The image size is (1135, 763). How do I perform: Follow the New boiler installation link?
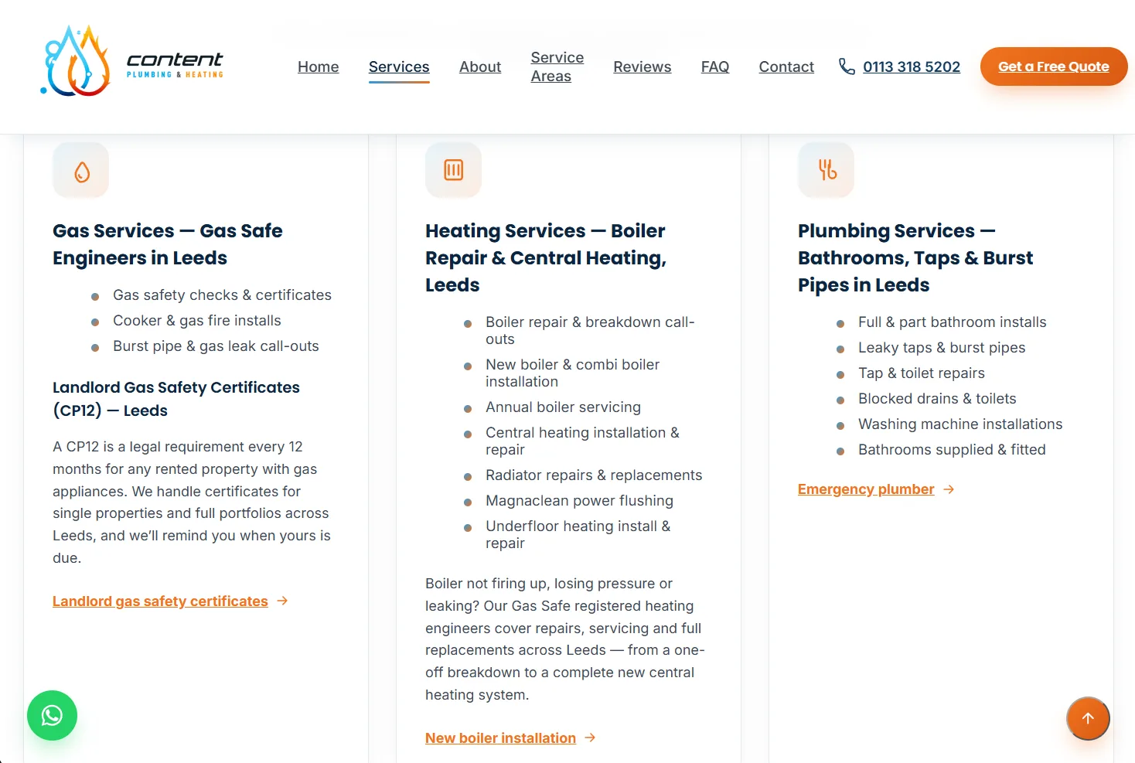[x=500, y=737]
